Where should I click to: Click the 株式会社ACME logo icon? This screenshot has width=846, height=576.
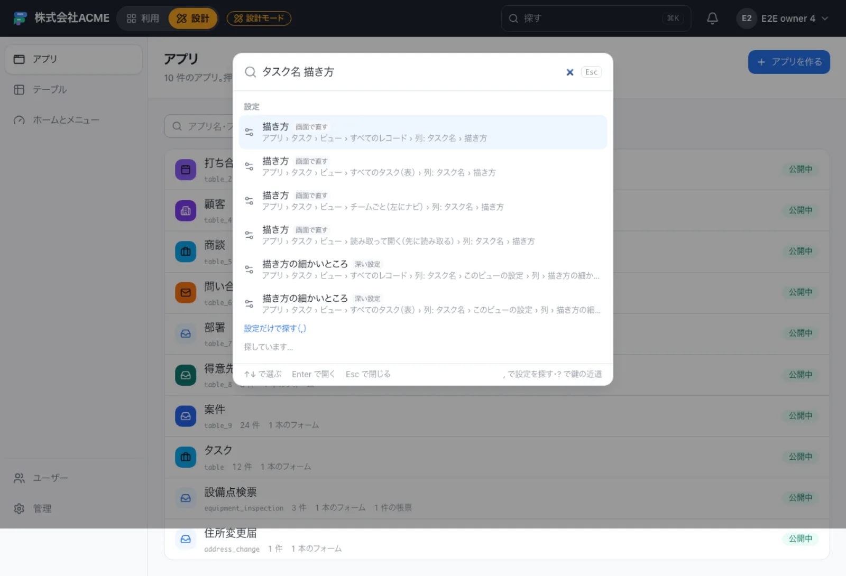pos(20,18)
